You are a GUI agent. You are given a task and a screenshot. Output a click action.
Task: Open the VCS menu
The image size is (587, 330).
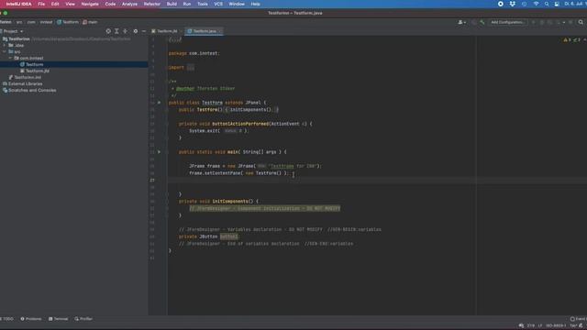(x=218, y=4)
